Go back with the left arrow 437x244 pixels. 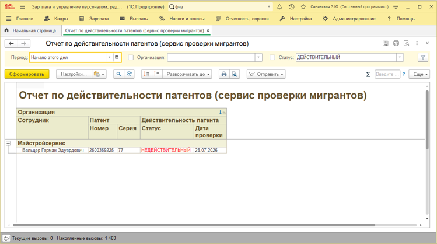pos(11,44)
